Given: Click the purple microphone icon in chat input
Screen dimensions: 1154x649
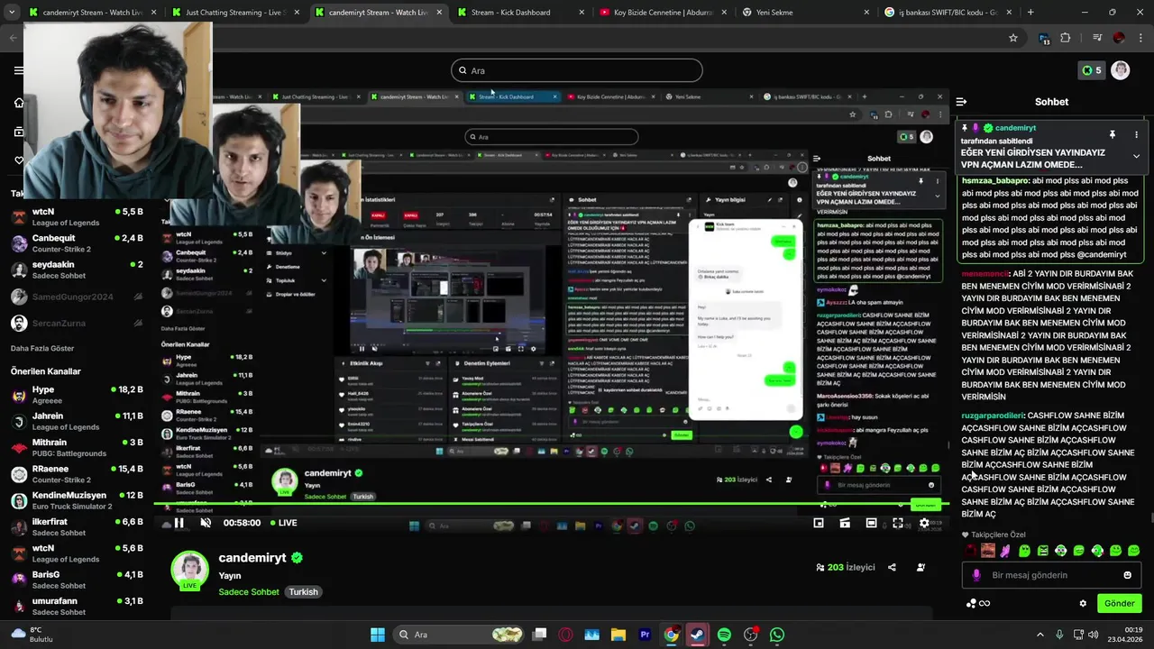Looking at the screenshot, I should 977,575.
